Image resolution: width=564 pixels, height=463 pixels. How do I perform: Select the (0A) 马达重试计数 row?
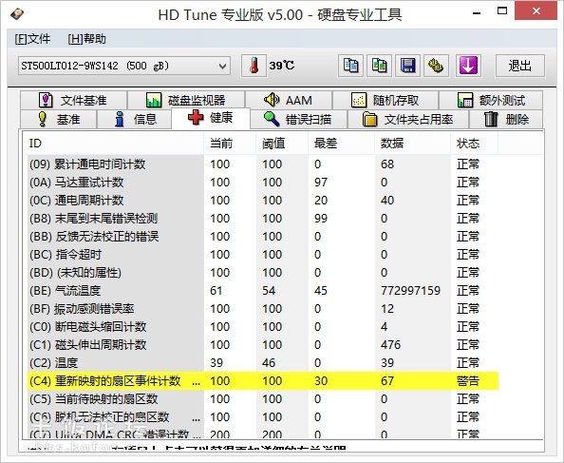(263, 183)
